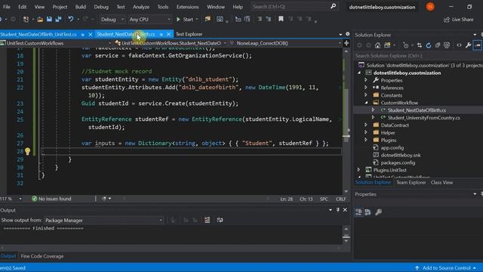The width and height of the screenshot is (483, 272).
Task: Open the File menu
Action: 7,7
